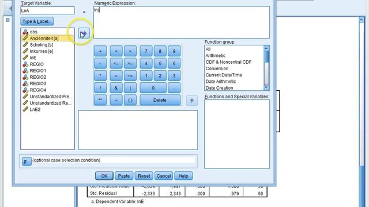Click the equals (=) operator button
Image resolution: width=369 pixels, height=207 pixels.
coord(116,75)
